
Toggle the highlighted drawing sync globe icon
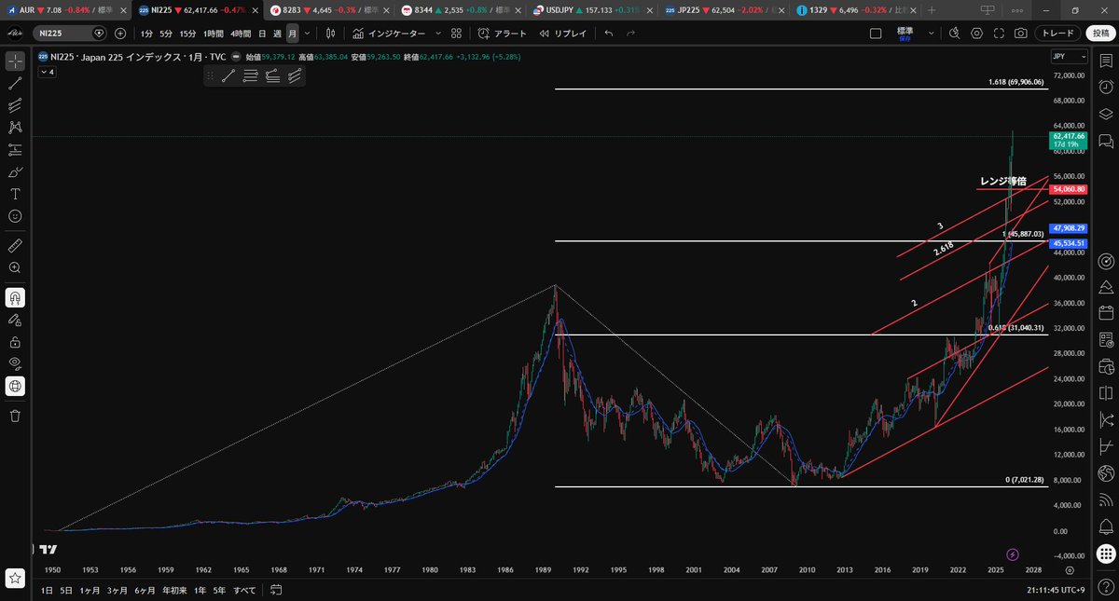pos(15,386)
